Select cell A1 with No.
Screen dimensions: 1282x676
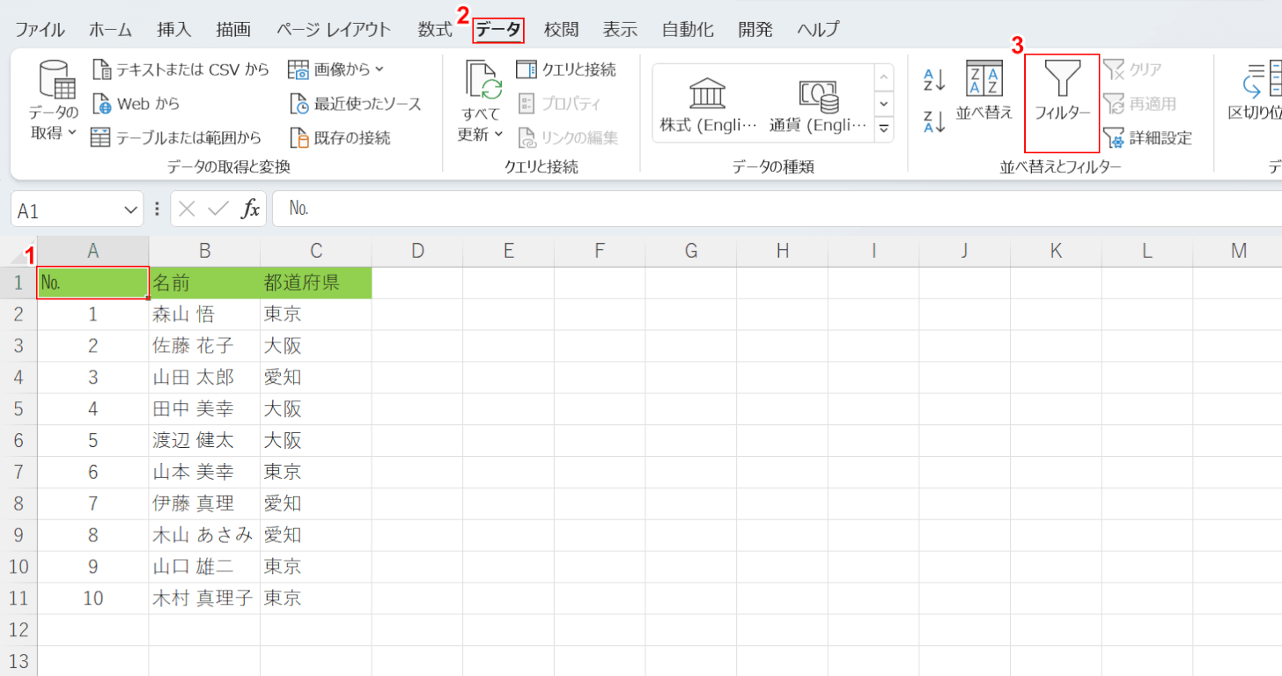click(x=93, y=283)
